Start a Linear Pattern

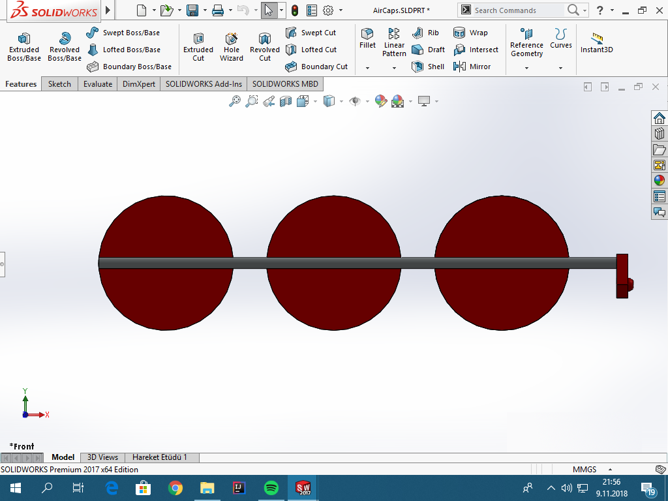coord(394,42)
